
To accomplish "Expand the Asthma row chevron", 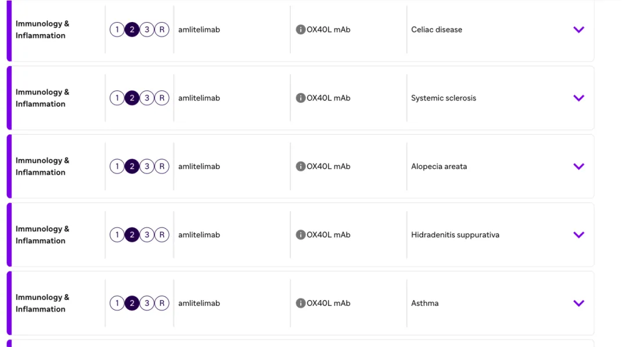I will tap(579, 303).
